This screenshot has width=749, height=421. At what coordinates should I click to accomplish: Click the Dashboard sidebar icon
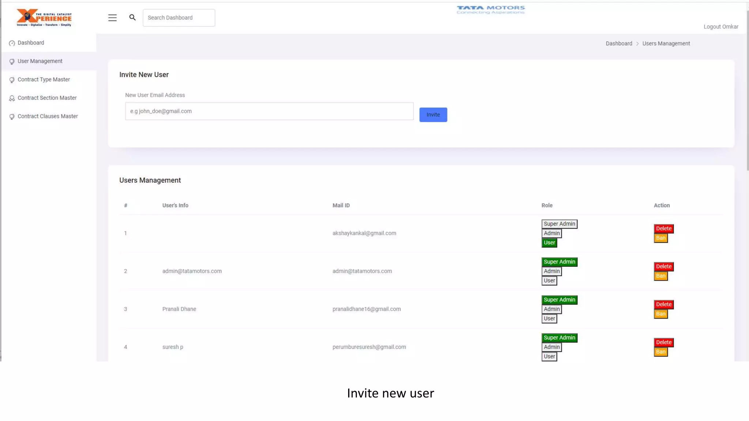(x=12, y=43)
